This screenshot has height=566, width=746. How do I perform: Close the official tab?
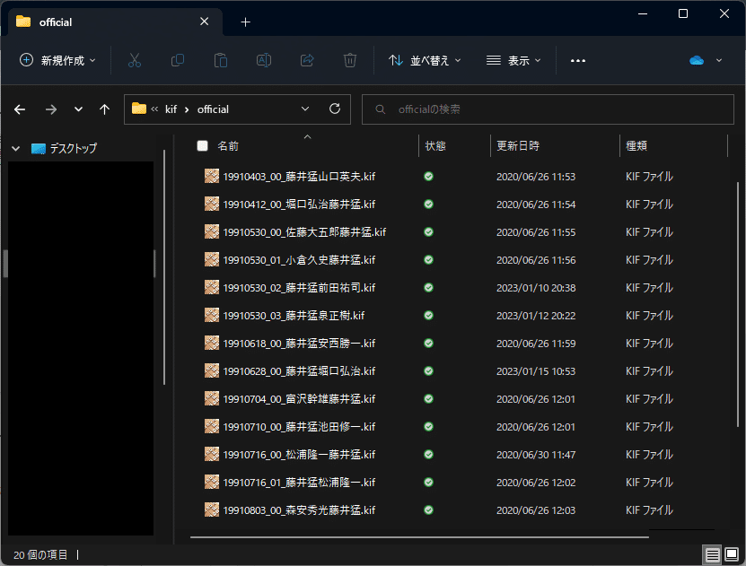(204, 22)
